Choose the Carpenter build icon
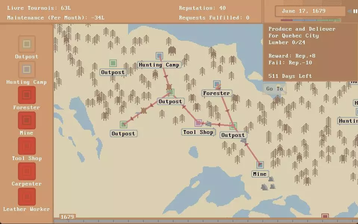The image size is (358, 224). point(27,171)
